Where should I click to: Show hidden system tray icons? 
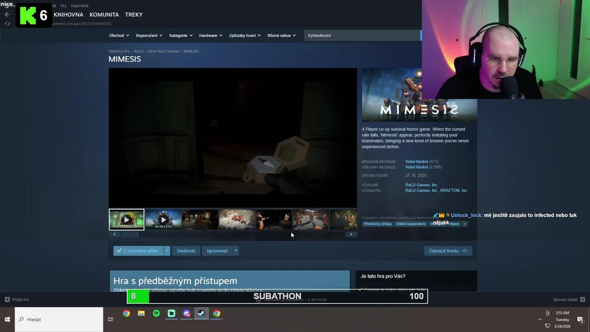pos(540,319)
